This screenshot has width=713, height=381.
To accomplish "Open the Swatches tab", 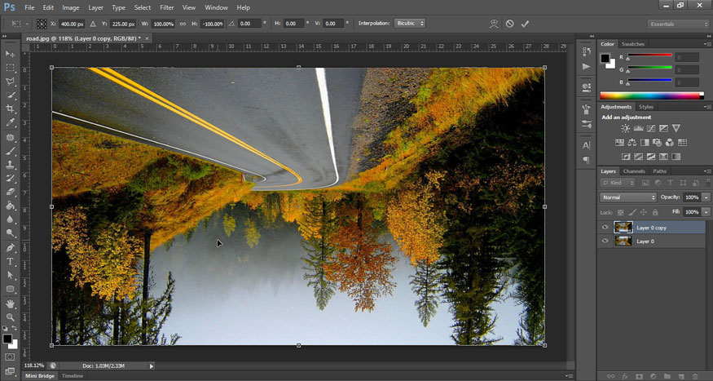I will point(632,44).
